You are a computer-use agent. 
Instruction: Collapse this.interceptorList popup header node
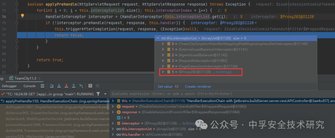[x=158, y=38]
